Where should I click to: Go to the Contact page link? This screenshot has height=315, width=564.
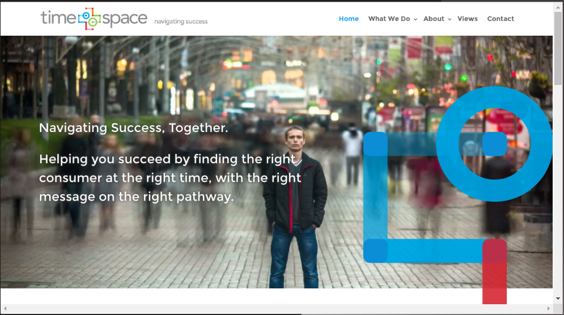click(x=501, y=19)
